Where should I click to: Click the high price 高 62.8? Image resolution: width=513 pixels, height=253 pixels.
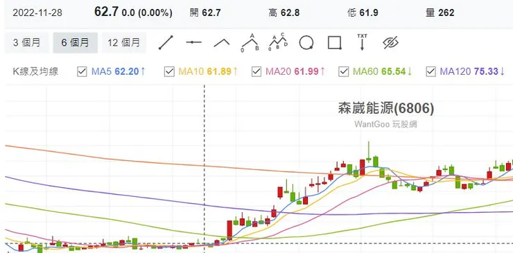click(284, 12)
